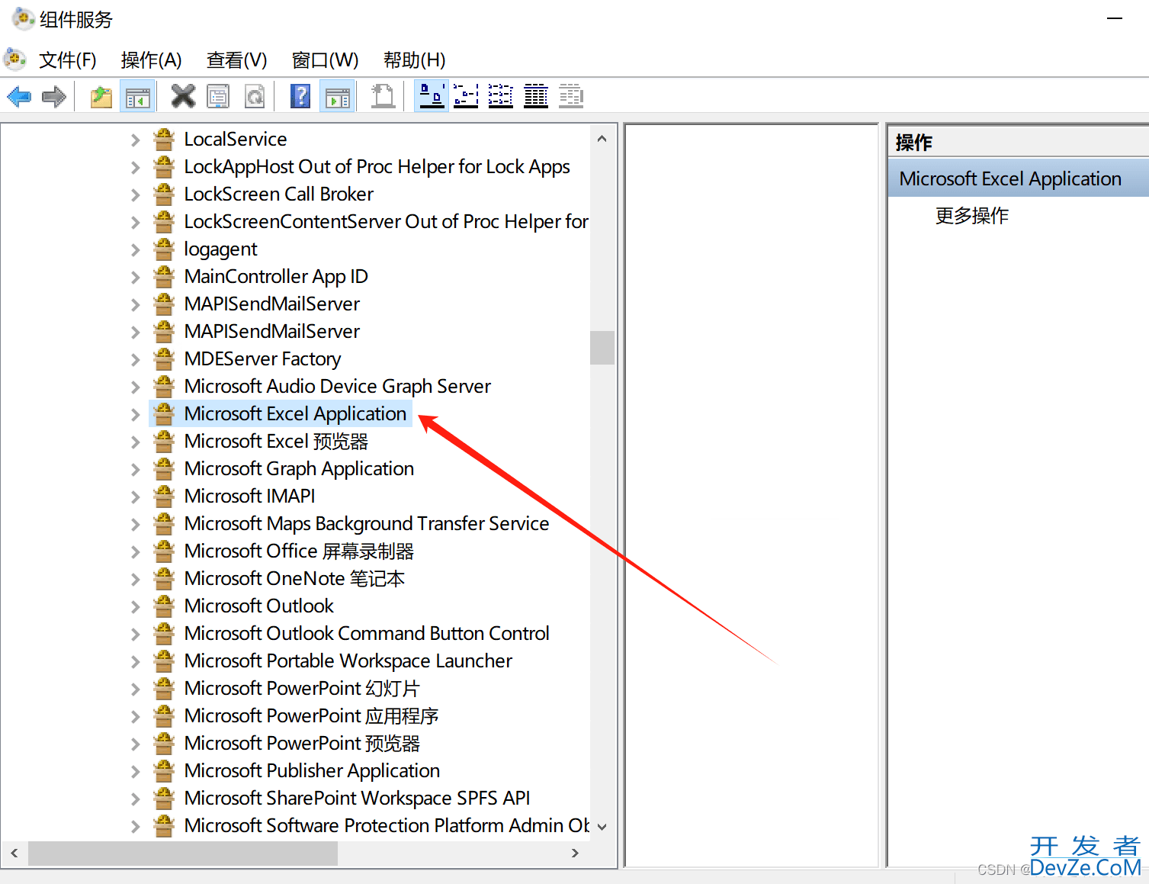This screenshot has width=1149, height=884.
Task: Toggle the show/hide console tree button
Action: pos(138,97)
